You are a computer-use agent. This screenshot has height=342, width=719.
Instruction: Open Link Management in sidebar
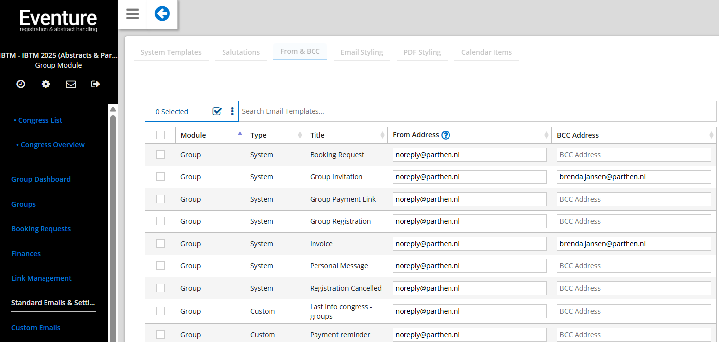pyautogui.click(x=42, y=278)
